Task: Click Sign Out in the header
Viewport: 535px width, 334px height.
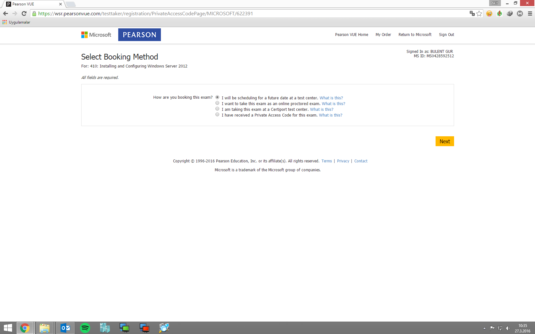Action: (x=446, y=35)
